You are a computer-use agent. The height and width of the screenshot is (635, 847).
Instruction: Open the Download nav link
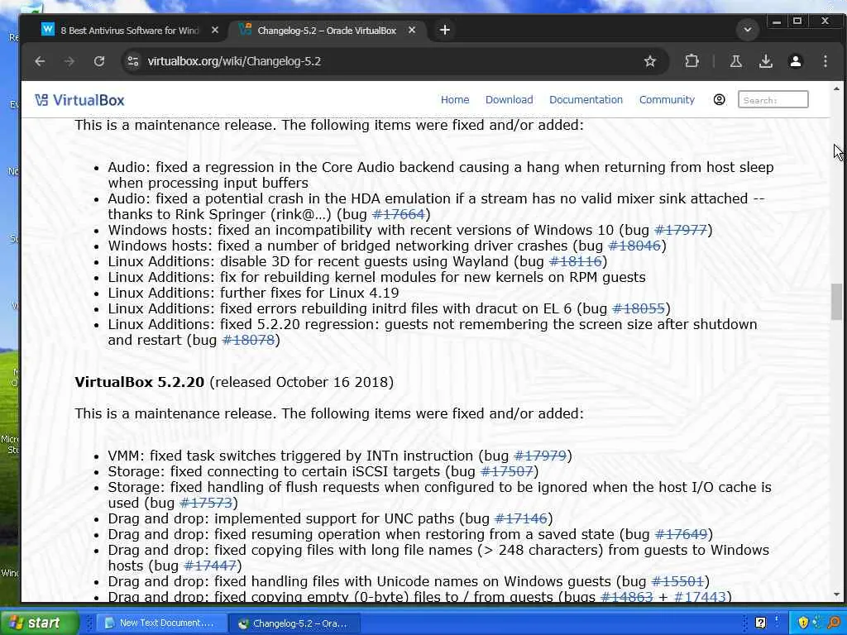click(x=509, y=100)
